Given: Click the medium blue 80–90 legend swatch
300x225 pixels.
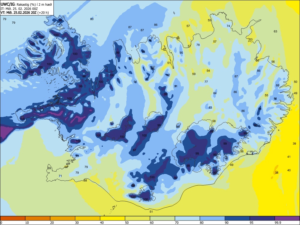Looking at the screenshot, I should click(212, 218).
